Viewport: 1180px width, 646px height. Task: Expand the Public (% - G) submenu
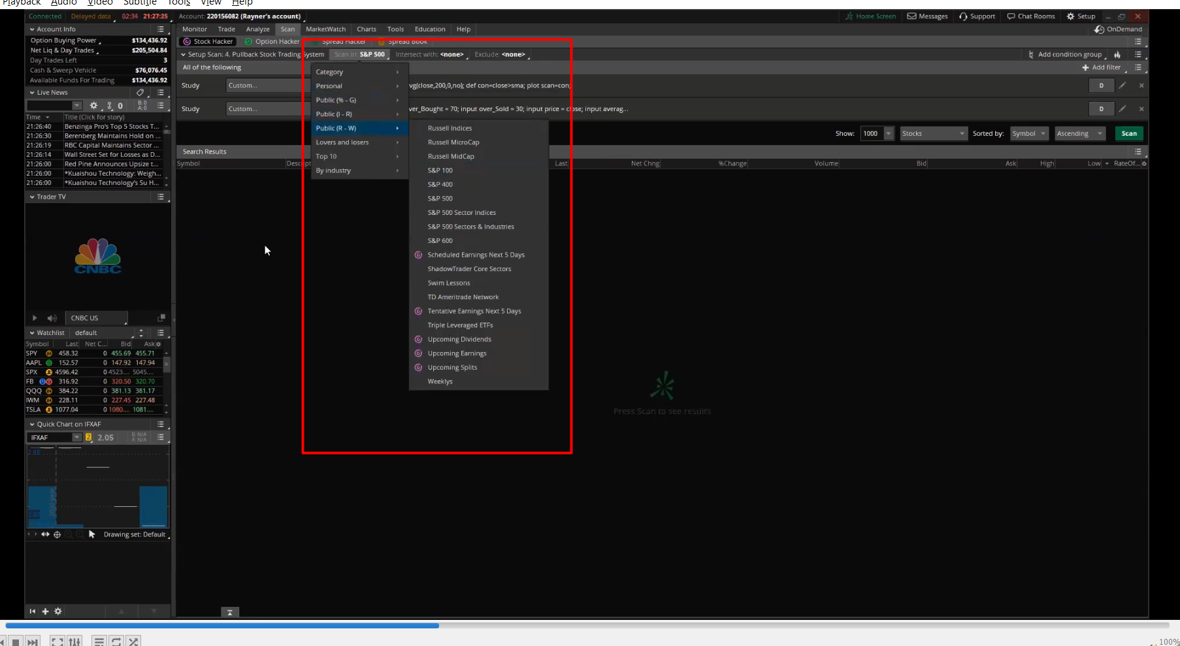359,100
